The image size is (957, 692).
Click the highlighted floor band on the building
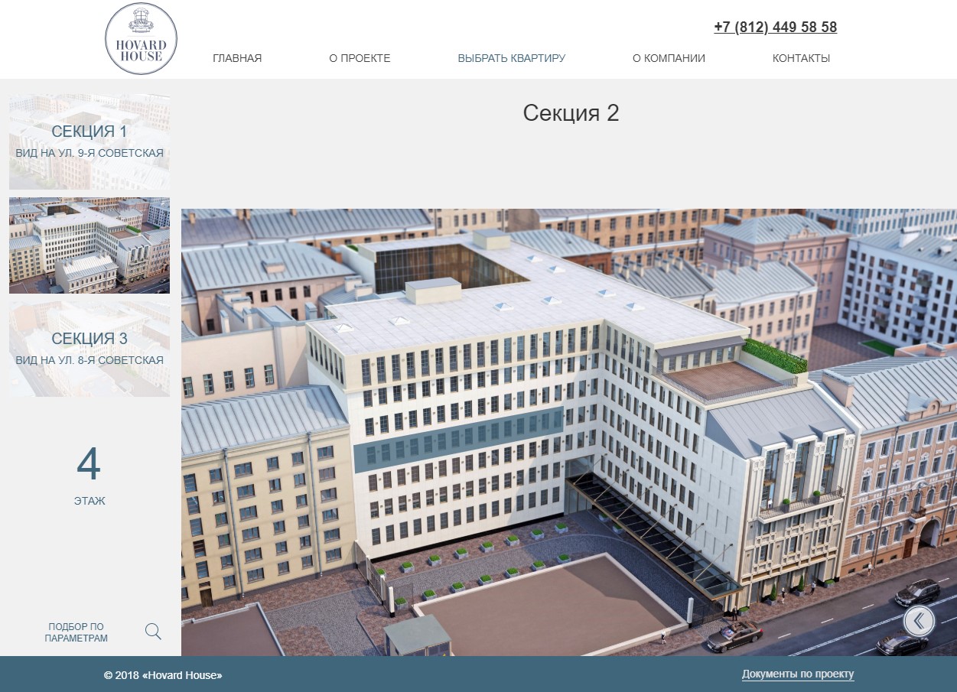[459, 439]
